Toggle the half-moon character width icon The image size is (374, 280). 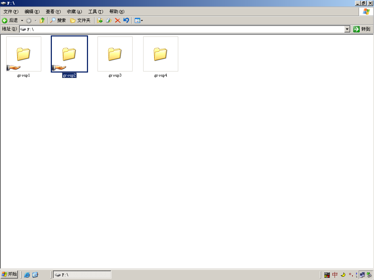click(343, 275)
